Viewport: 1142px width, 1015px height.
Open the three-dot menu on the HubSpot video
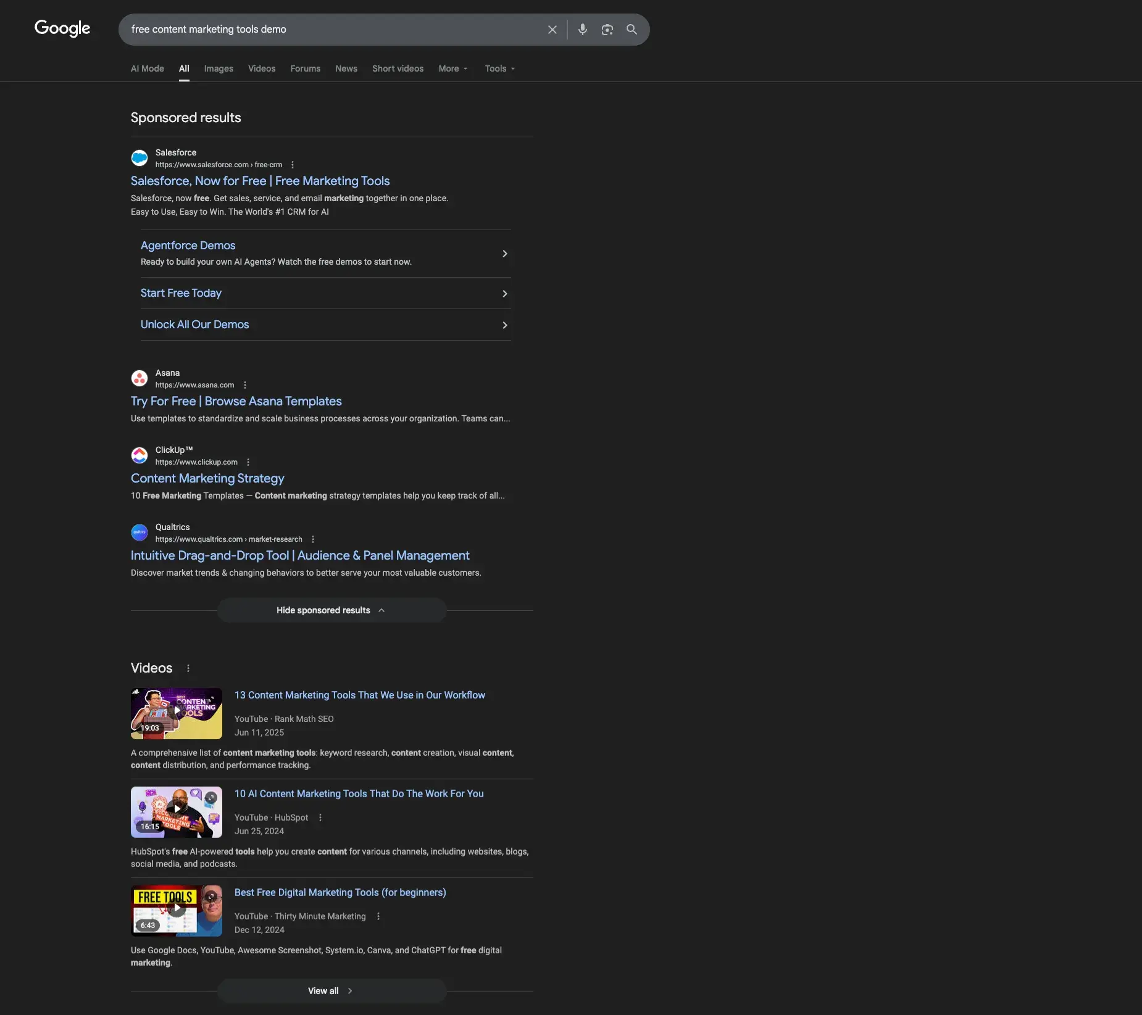[x=320, y=817]
